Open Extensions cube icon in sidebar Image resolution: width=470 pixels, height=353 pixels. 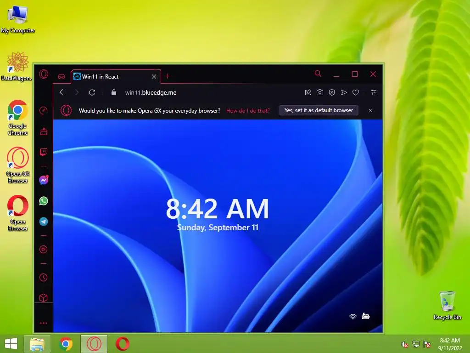point(44,298)
